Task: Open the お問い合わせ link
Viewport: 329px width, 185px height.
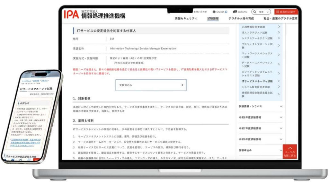Action: pos(200,12)
